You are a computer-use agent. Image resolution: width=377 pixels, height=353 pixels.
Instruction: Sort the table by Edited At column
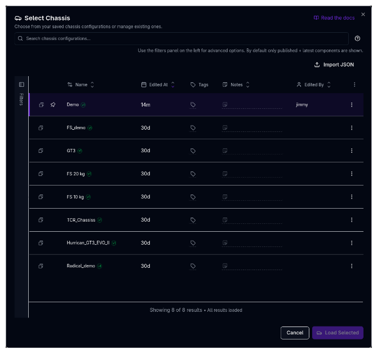[x=158, y=85]
